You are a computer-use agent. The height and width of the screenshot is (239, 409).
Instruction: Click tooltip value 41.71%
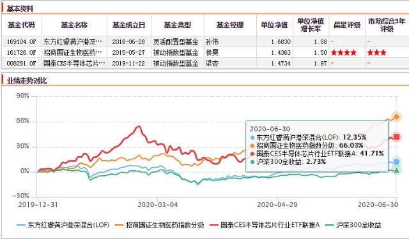tap(372, 154)
